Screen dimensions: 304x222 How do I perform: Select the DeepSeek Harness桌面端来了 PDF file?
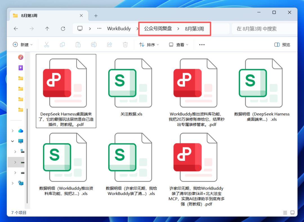pyautogui.click(x=66, y=91)
